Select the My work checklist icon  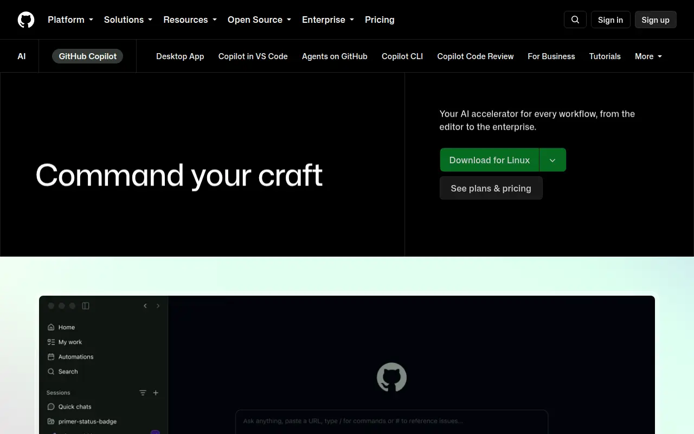pos(51,342)
